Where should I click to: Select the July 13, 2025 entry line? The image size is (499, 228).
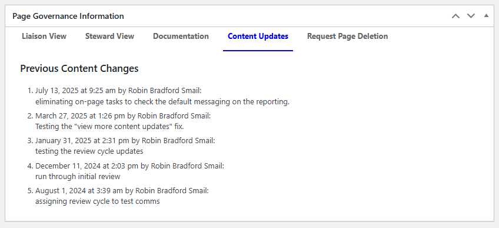pos(118,91)
